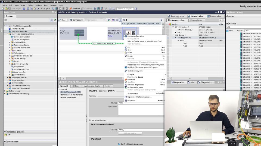Collapse the Catalog section in Hardware catalog

pos(227,24)
